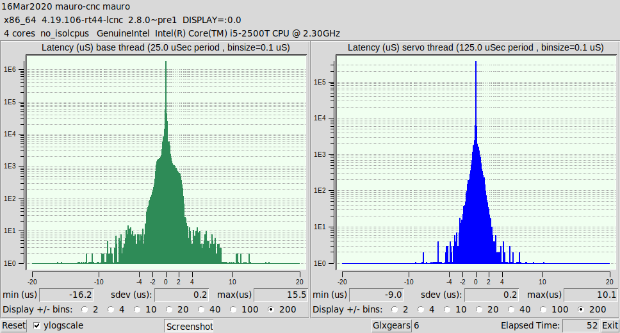Click the date and hostname header line

point(65,6)
